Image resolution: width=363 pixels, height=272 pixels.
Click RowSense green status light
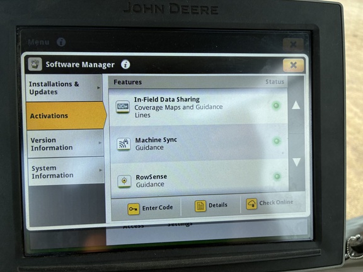277,176
